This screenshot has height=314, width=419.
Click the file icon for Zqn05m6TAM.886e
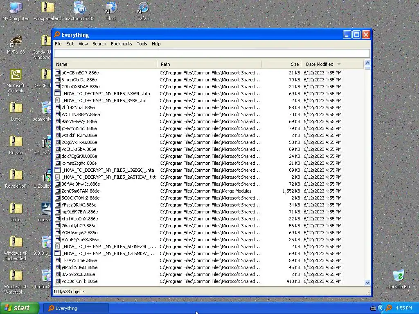click(x=57, y=191)
